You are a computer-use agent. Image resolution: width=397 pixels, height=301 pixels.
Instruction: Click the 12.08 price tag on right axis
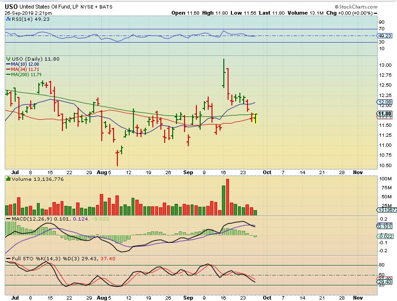click(385, 102)
